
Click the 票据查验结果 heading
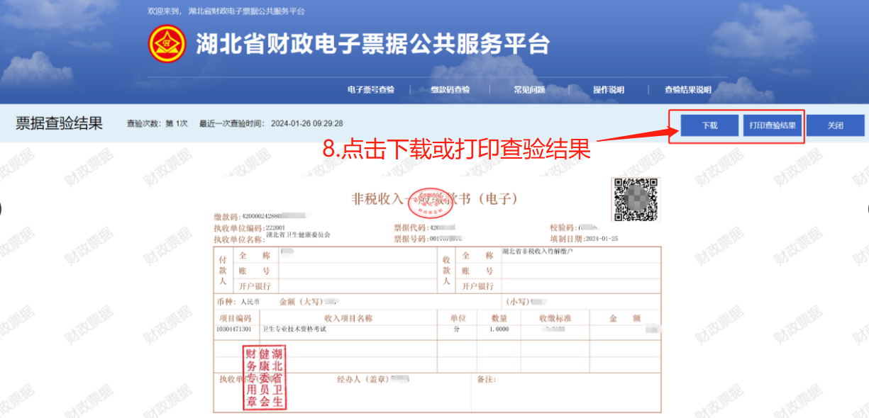click(59, 123)
